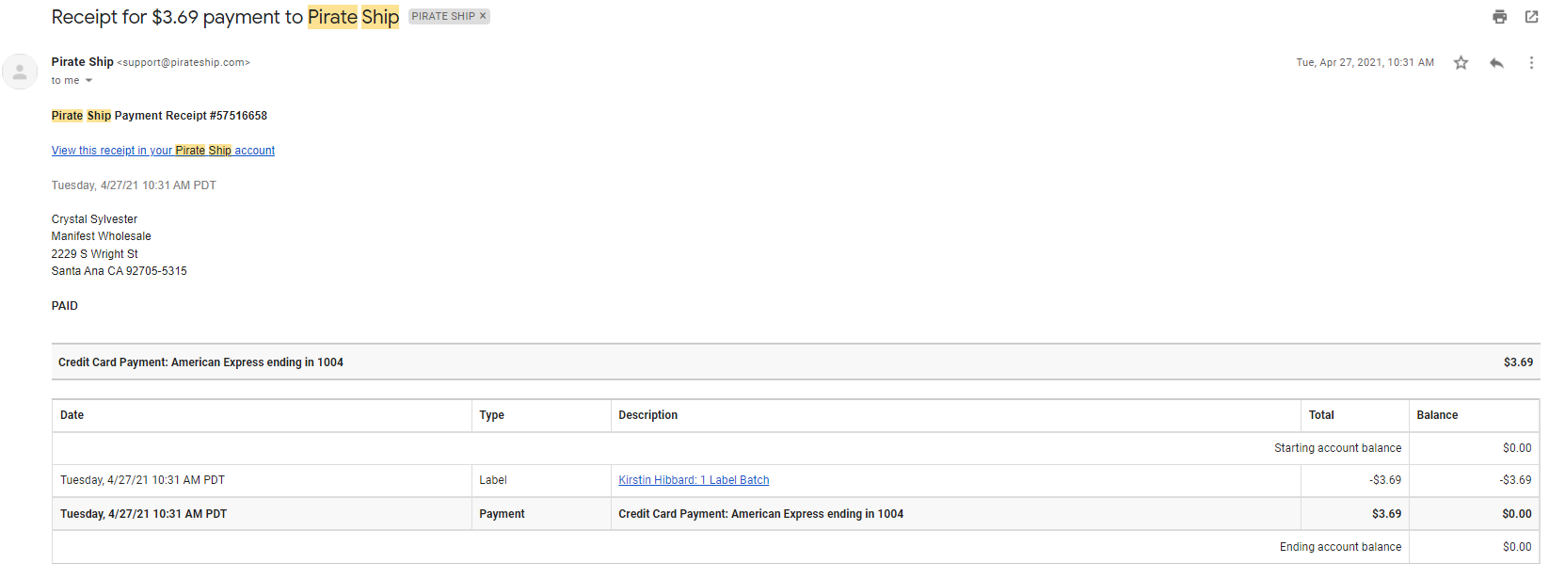Click the timestamp Tue, Apr 27, 2021, 10:31 AM
Viewport: 1549px width, 579px height.
coord(1365,63)
